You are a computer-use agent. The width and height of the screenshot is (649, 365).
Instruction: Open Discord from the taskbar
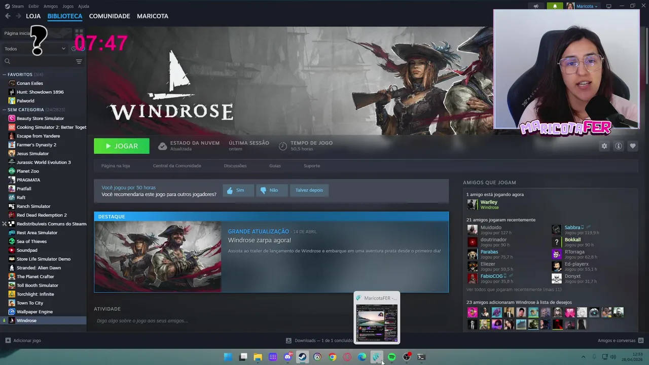click(287, 357)
